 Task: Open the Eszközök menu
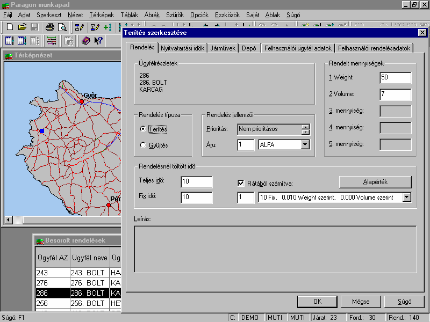coord(227,15)
